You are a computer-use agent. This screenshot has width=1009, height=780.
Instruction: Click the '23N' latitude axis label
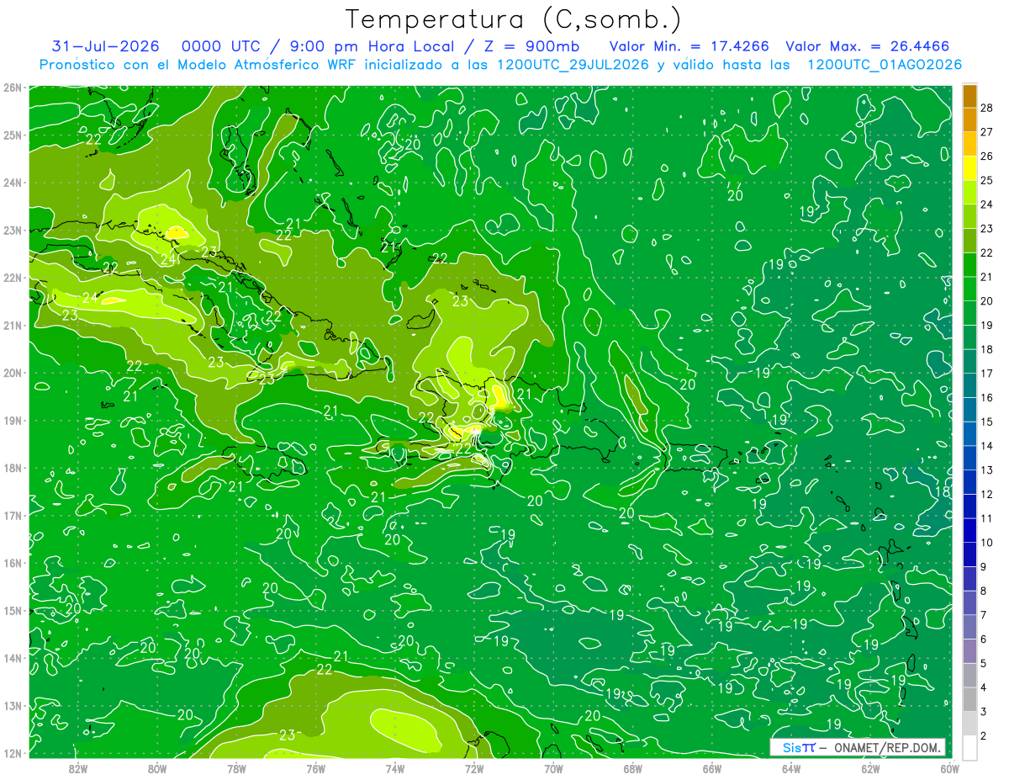click(x=13, y=230)
